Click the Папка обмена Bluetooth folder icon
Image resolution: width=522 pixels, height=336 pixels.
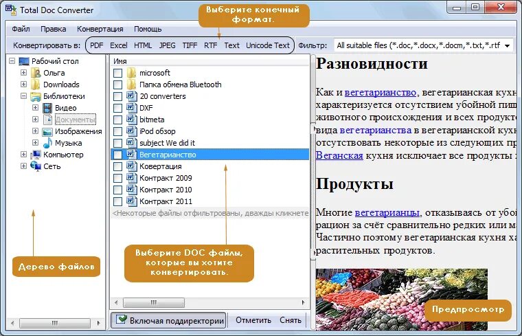click(131, 85)
